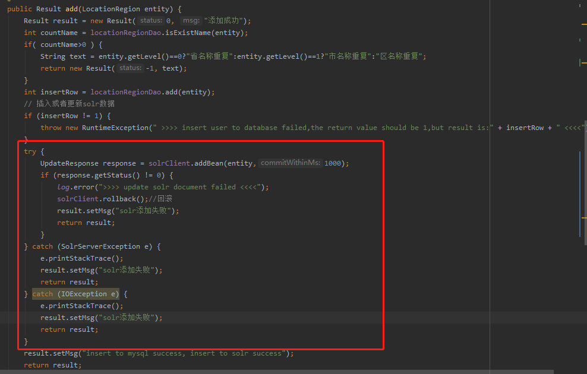Click the log.error call

pyautogui.click(x=80, y=187)
